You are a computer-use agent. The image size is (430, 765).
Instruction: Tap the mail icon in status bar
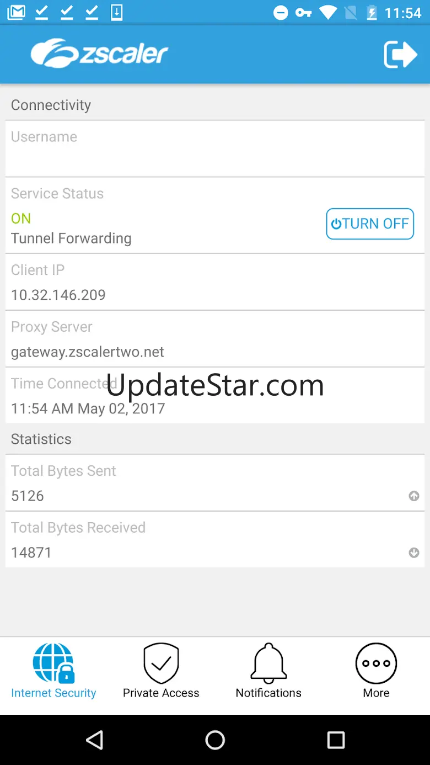16,12
